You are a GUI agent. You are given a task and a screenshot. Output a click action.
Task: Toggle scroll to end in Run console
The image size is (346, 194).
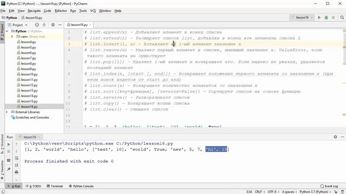(17, 165)
